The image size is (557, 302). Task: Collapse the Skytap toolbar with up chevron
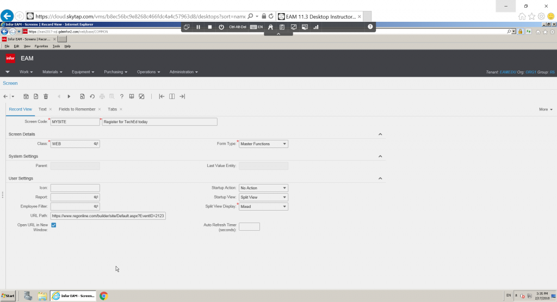pyautogui.click(x=278, y=34)
